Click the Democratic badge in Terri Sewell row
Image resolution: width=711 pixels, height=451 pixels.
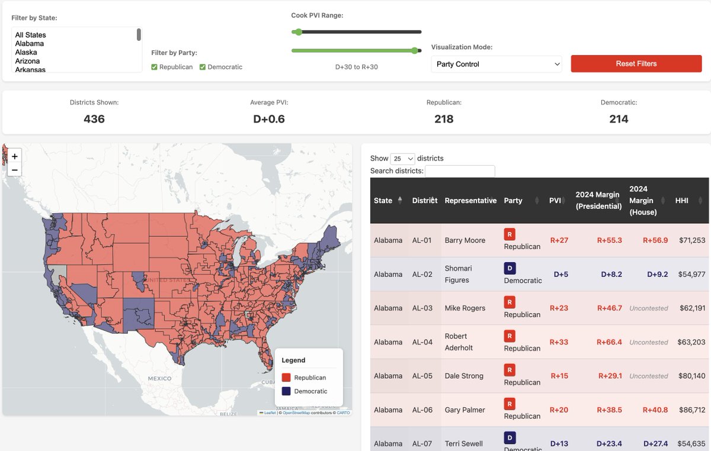coord(510,437)
